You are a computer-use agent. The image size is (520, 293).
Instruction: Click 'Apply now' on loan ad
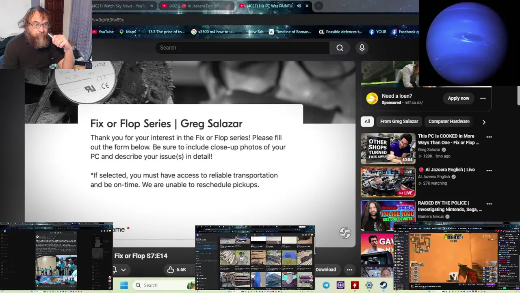tap(458, 98)
